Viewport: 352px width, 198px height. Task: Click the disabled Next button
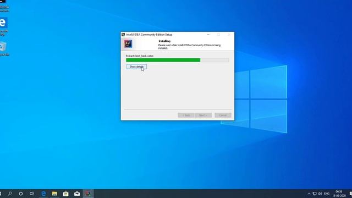pyautogui.click(x=203, y=115)
